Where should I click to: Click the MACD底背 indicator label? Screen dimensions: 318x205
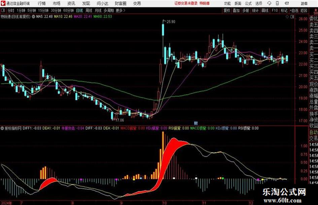[x=133, y=128]
